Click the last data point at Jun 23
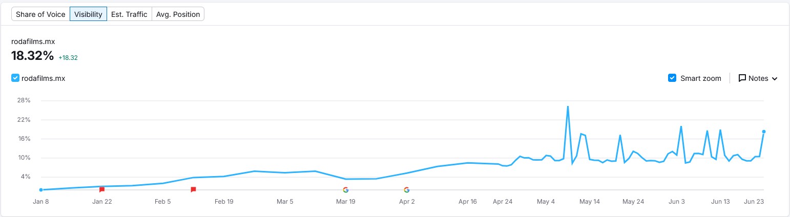 (764, 132)
